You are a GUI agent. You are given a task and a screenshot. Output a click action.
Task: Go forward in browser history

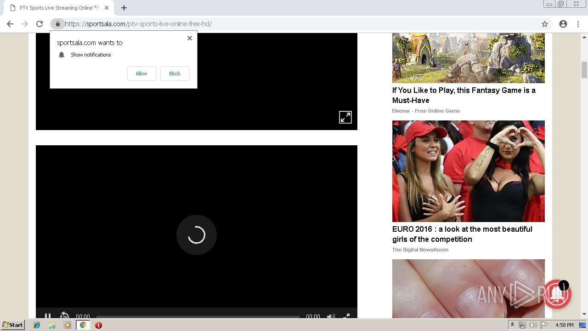pyautogui.click(x=25, y=24)
